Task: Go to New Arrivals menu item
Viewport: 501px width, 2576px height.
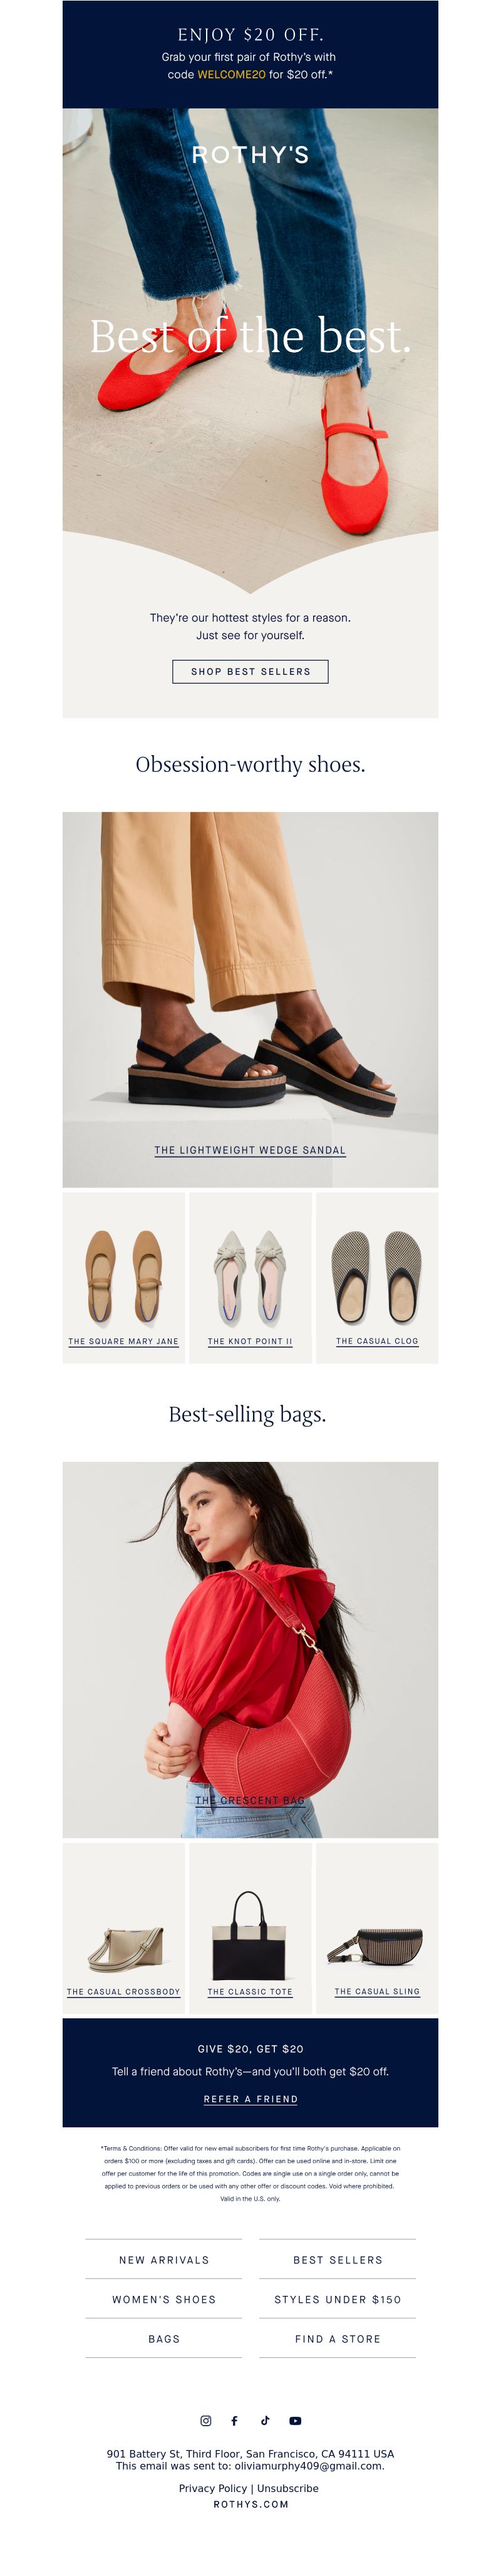Action: coord(164,2259)
